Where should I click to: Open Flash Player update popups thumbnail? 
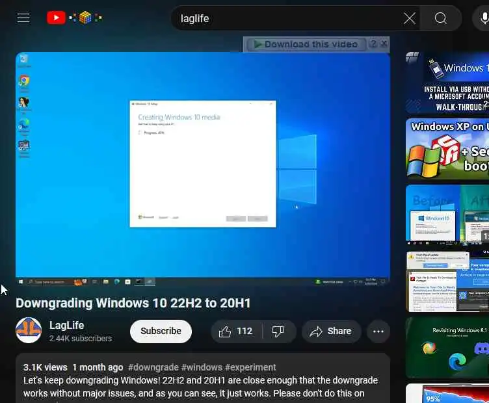coord(447,281)
